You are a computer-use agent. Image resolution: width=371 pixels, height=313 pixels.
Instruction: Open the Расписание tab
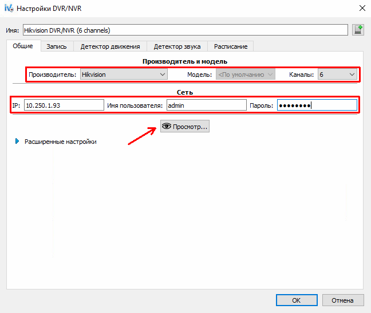pyautogui.click(x=231, y=46)
